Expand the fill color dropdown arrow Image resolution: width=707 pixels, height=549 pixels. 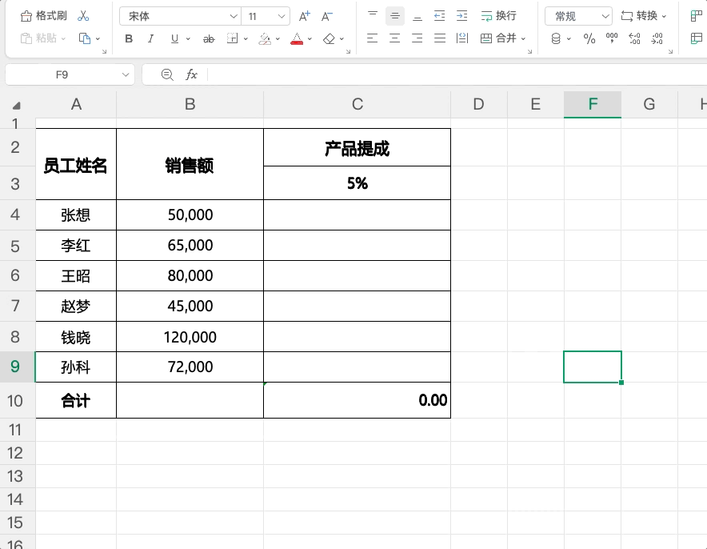click(x=278, y=38)
